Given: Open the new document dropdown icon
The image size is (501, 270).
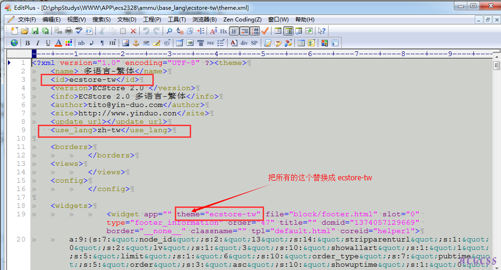Looking at the screenshot, I should tap(14, 31).
